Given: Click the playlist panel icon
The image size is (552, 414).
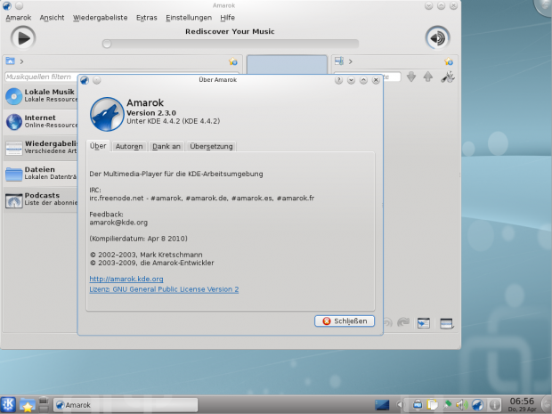Looking at the screenshot, I should (339, 61).
